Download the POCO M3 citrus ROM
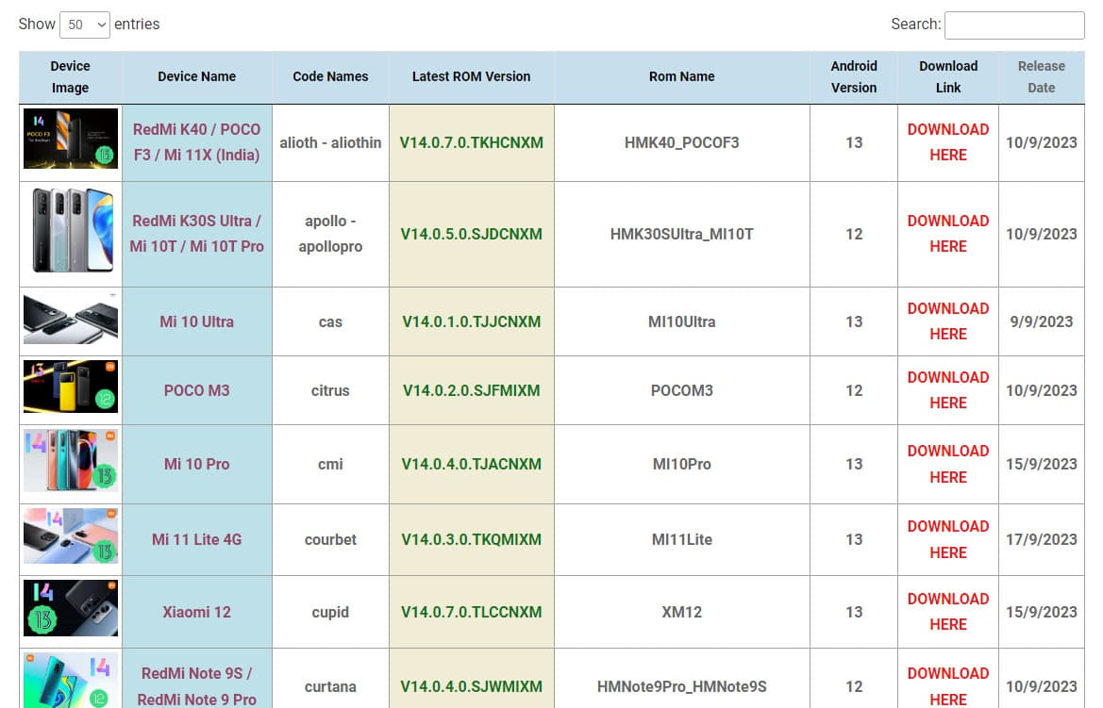Image resolution: width=1103 pixels, height=708 pixels. pos(947,390)
